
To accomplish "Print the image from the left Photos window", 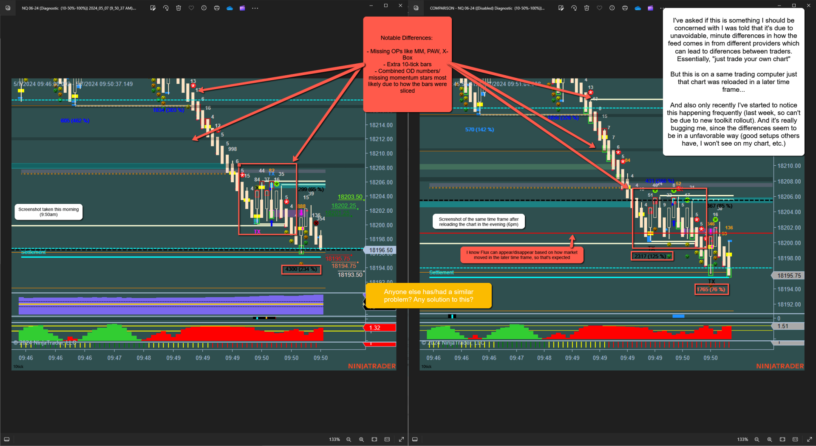I will 217,8.
